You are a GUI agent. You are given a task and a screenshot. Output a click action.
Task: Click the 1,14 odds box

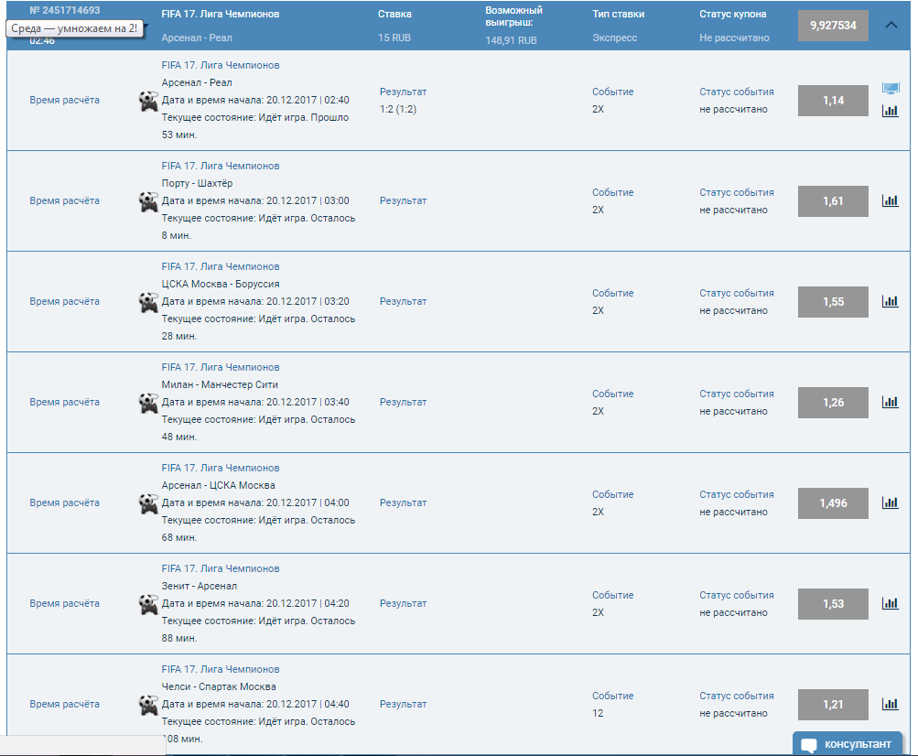833,101
